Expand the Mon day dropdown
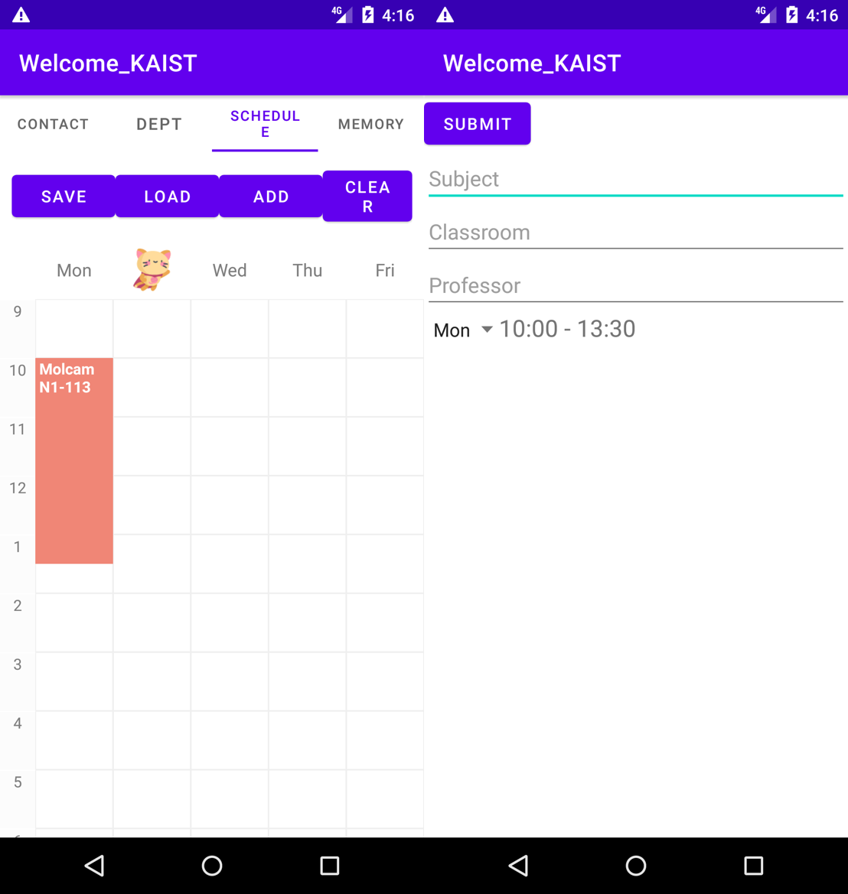 [x=462, y=330]
